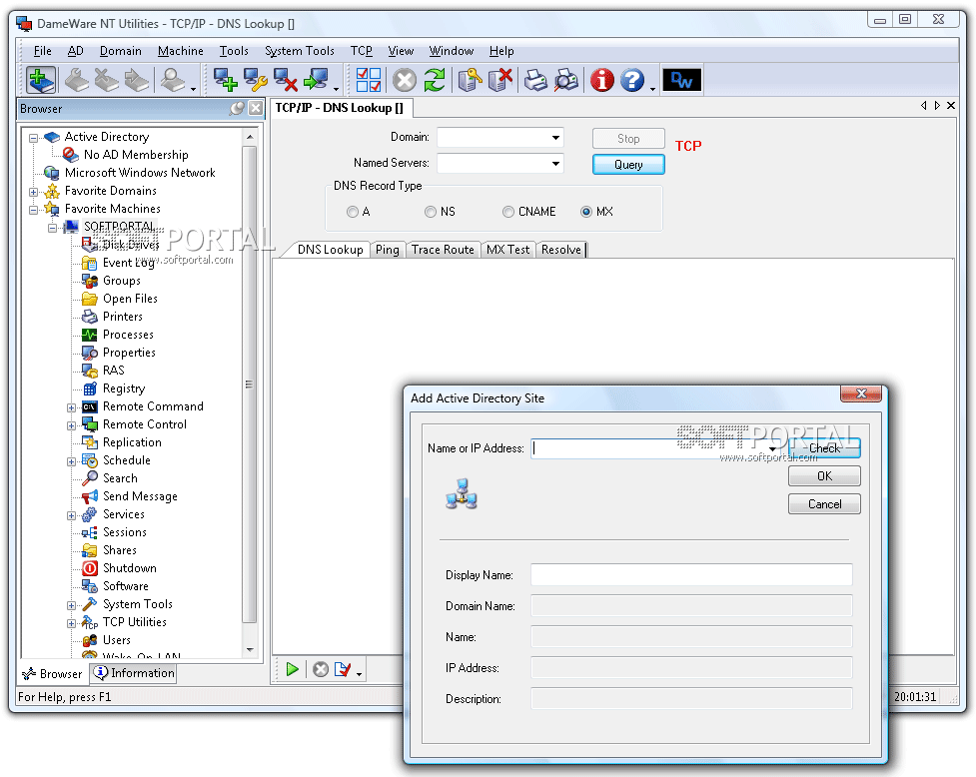Switch to the Information tab at bottom
This screenshot has height=777, width=976.
click(x=134, y=673)
